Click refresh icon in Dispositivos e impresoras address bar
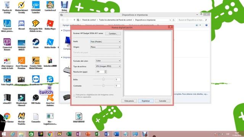The width and height of the screenshot is (244, 137). coord(173,20)
